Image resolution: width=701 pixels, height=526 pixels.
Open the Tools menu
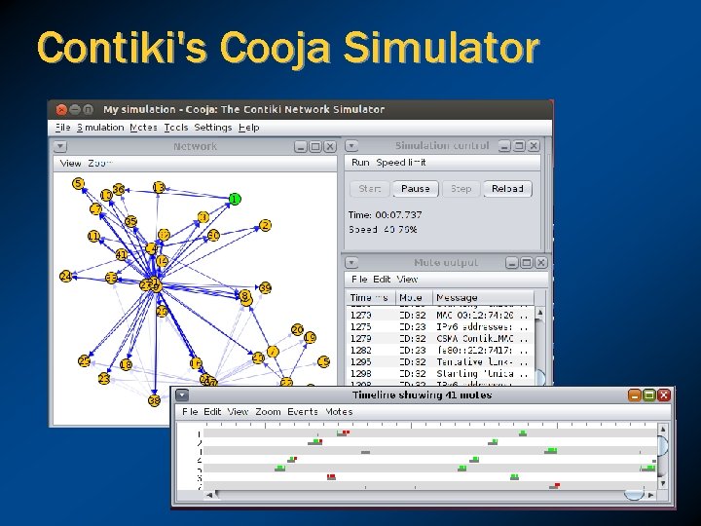point(175,128)
